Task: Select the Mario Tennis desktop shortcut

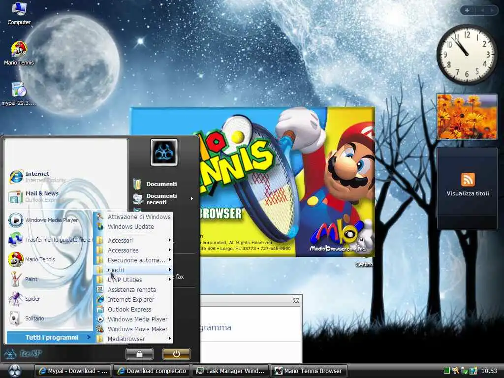Action: 19,54
